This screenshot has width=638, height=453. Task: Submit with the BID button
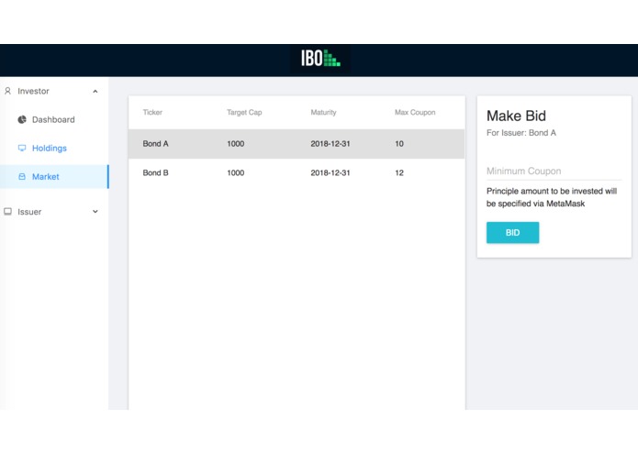click(x=512, y=232)
